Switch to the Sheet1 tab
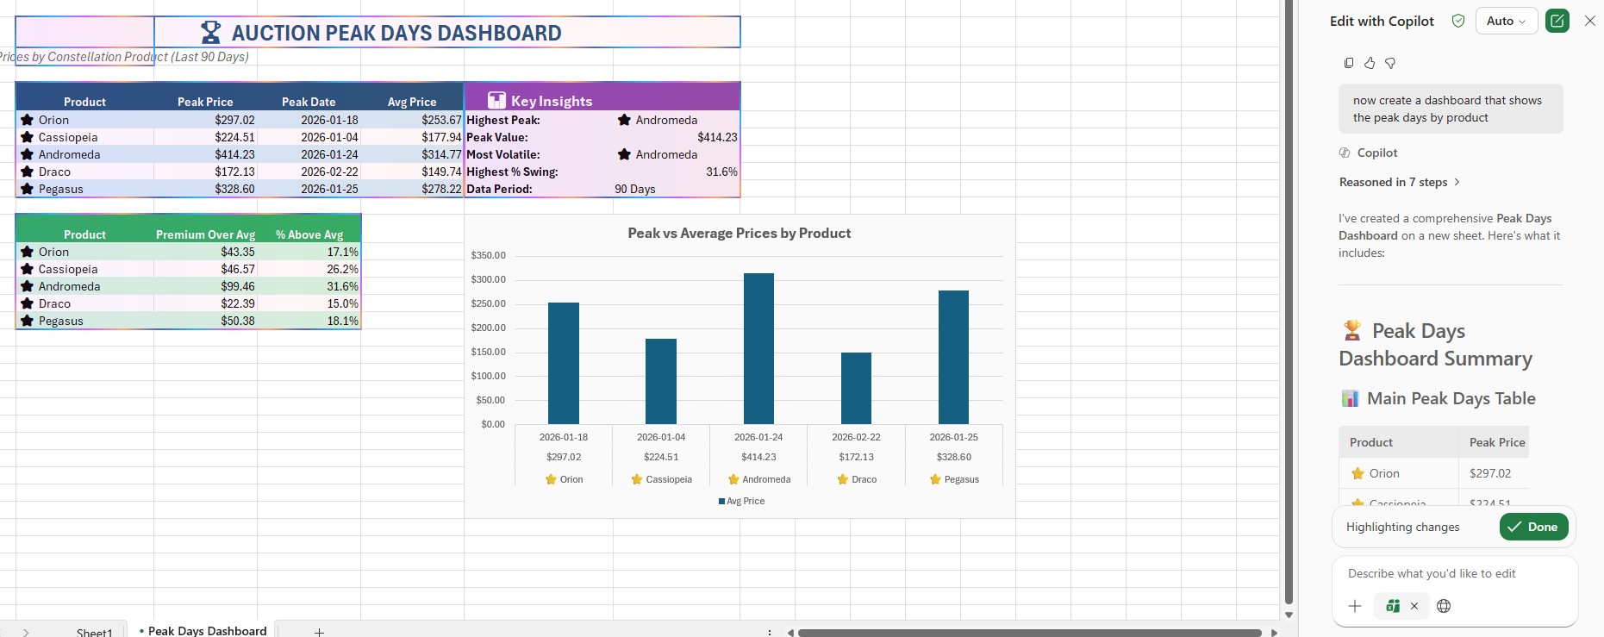This screenshot has height=637, width=1604. pos(94,632)
